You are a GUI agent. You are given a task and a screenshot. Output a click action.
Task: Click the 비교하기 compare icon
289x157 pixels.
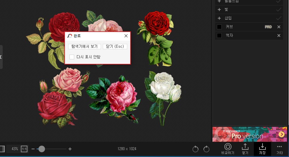pyautogui.click(x=228, y=149)
